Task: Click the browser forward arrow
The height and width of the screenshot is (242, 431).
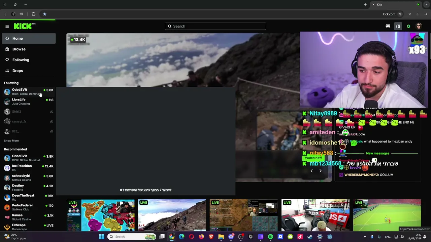Action: [x=418, y=14]
